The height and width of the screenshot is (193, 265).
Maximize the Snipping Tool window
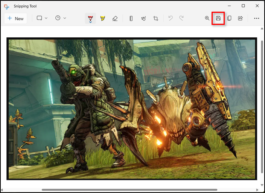tap(243, 6)
